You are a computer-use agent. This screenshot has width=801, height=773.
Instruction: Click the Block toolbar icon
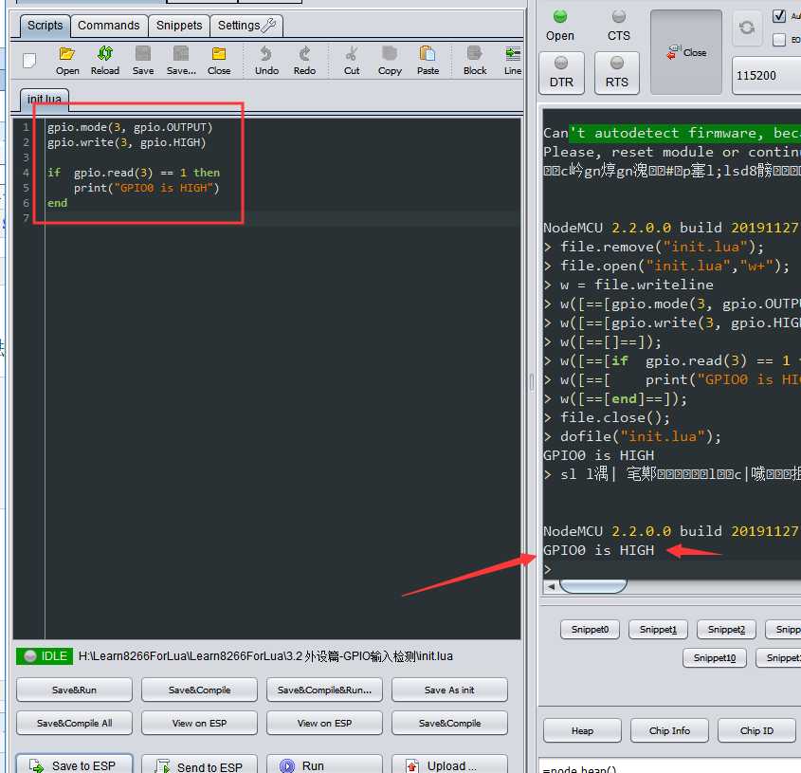click(x=475, y=60)
